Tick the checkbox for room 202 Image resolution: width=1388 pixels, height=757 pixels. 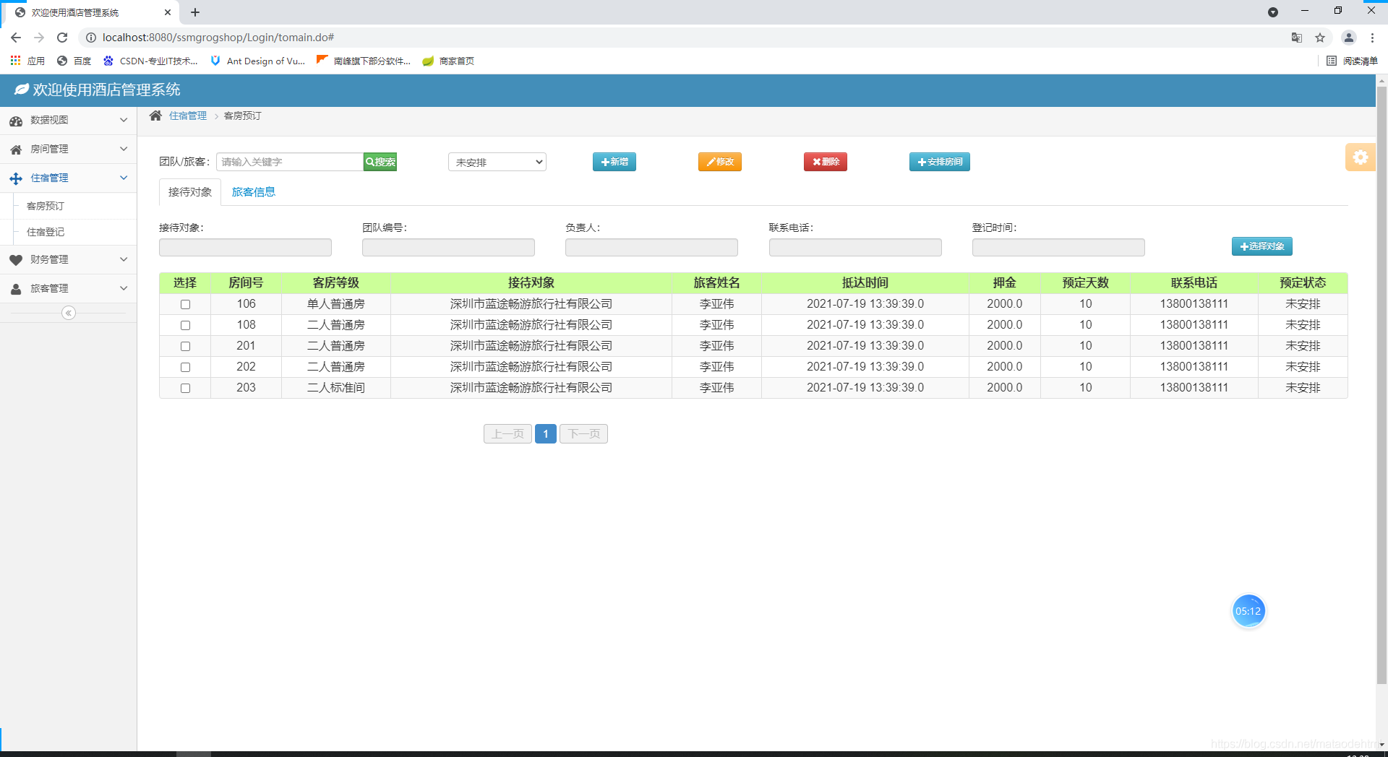tap(185, 368)
